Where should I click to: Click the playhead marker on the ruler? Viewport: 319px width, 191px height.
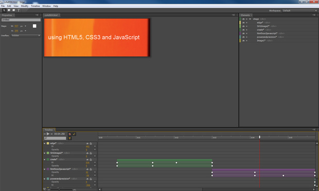(260, 137)
